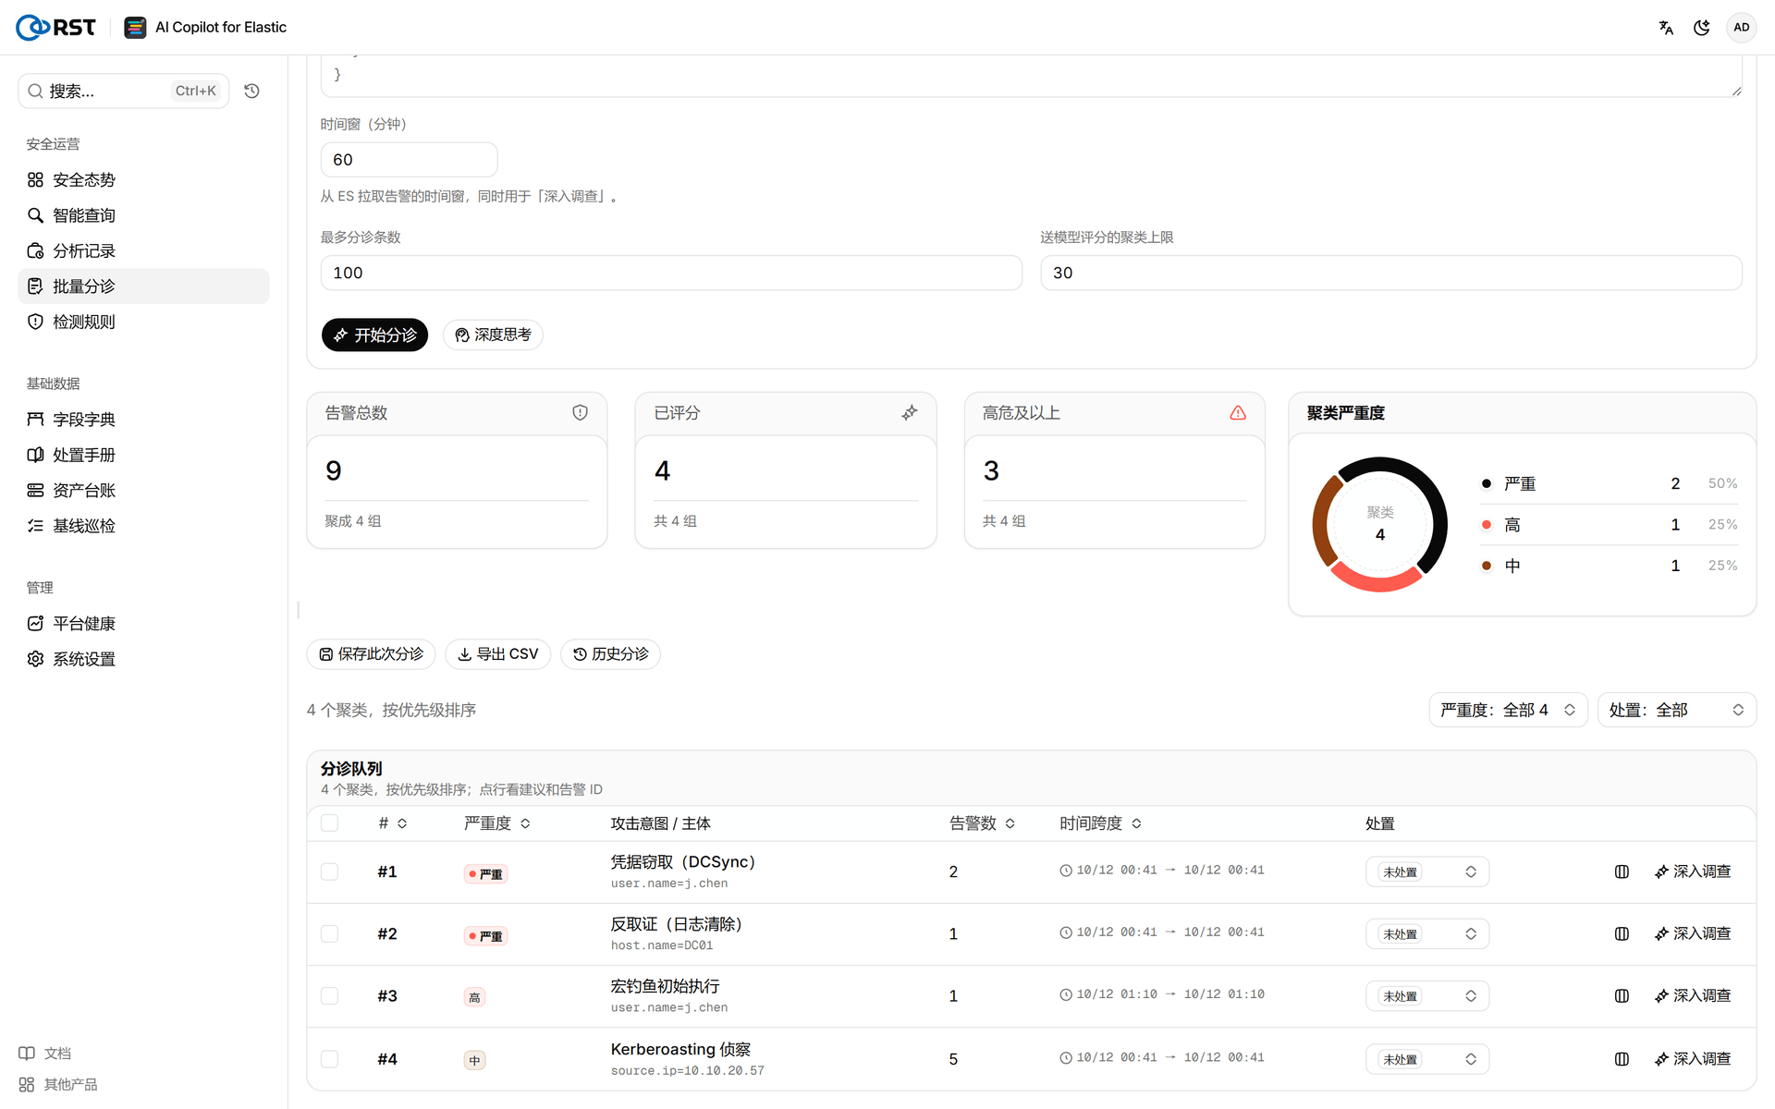
Task: Toggle the select-all checkbox in table header
Action: click(x=329, y=823)
